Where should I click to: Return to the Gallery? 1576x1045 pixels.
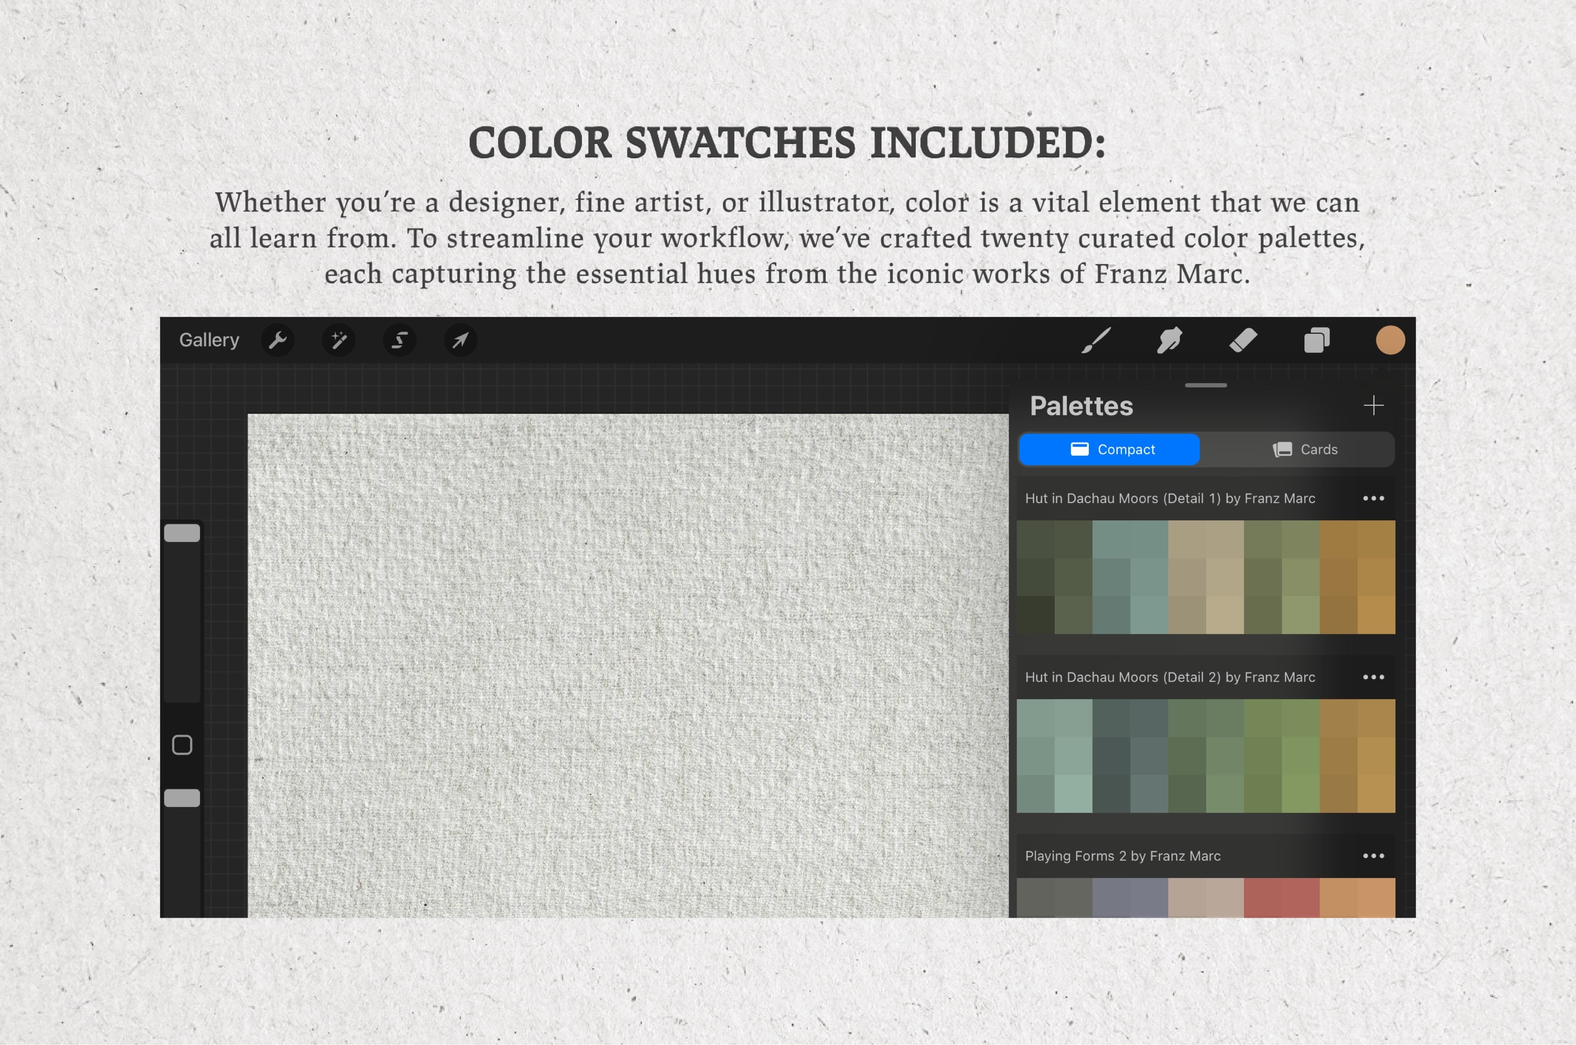point(209,341)
